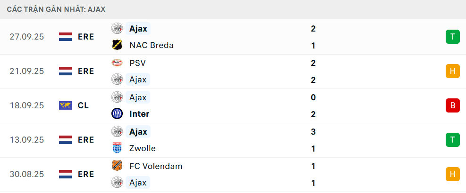Open the Inter team link

[x=139, y=114]
